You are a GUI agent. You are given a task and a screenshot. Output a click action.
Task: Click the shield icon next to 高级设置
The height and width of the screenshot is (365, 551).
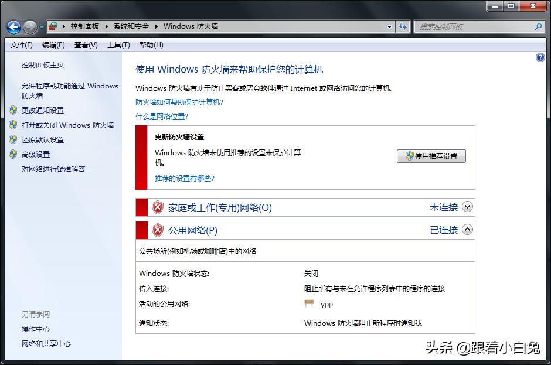12,154
